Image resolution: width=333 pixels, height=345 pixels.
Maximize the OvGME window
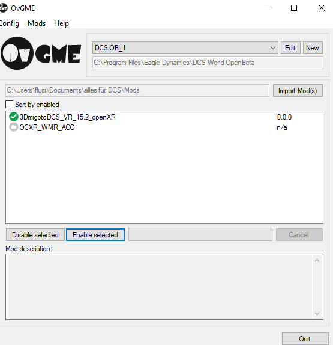coord(294,8)
